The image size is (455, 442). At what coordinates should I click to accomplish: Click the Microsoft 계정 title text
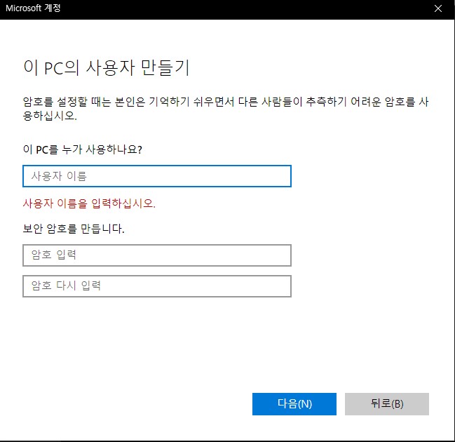tap(33, 8)
